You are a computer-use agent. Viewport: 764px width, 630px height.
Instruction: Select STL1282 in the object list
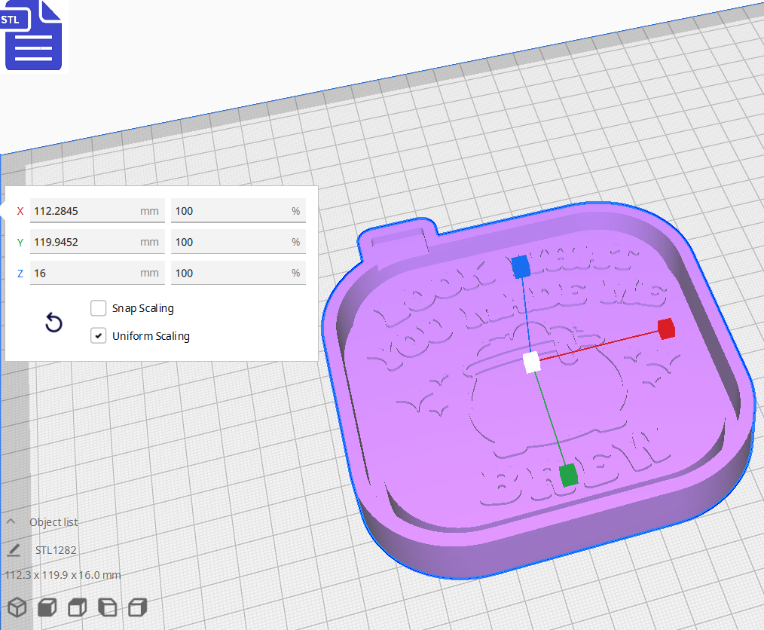(56, 549)
